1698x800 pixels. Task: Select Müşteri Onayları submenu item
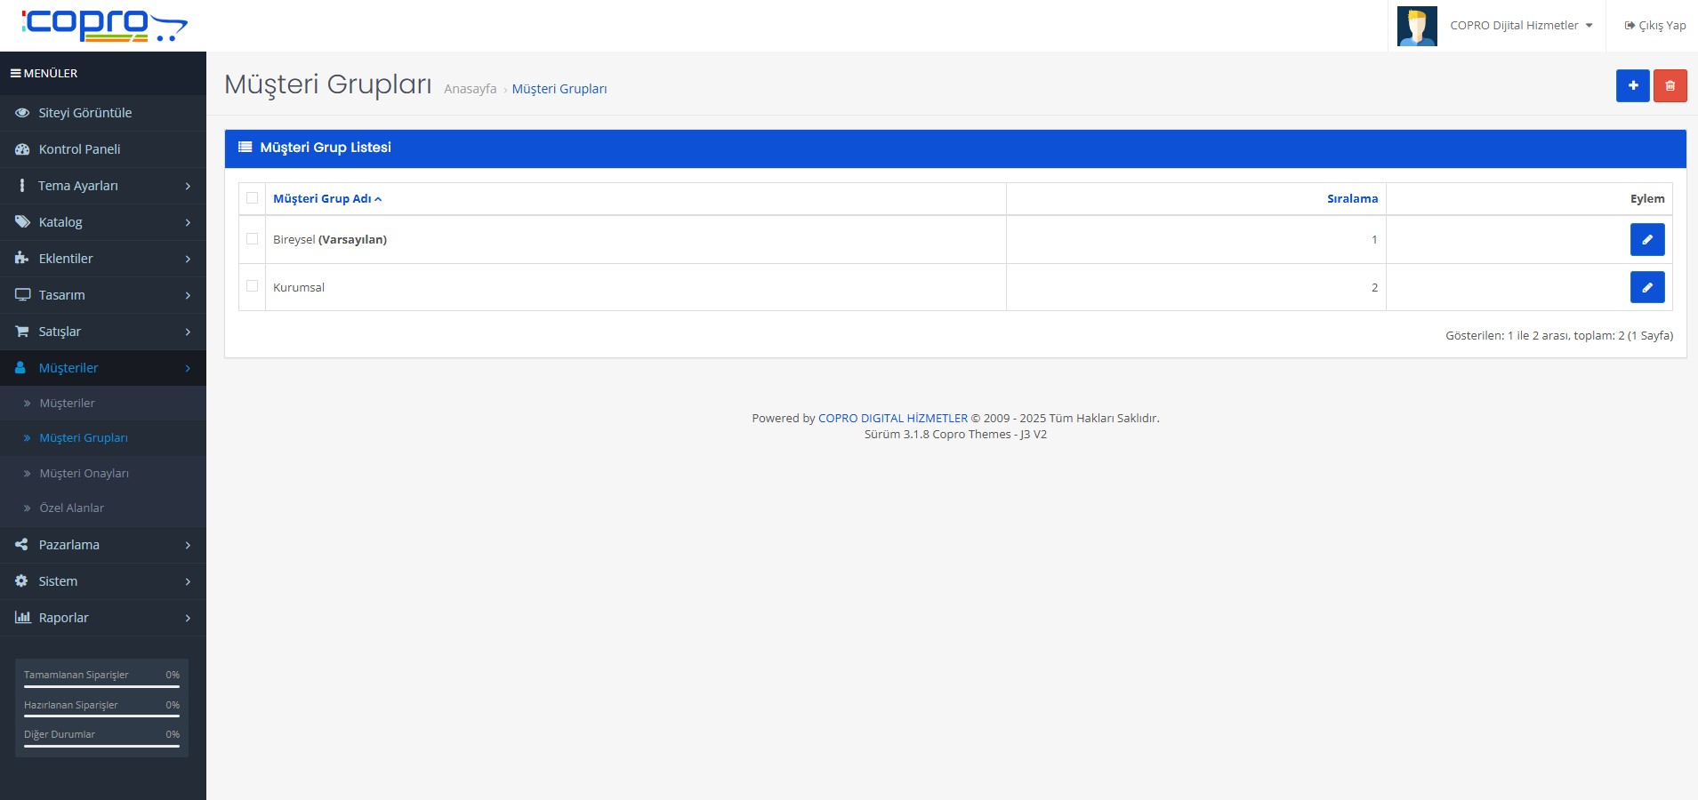[84, 474]
